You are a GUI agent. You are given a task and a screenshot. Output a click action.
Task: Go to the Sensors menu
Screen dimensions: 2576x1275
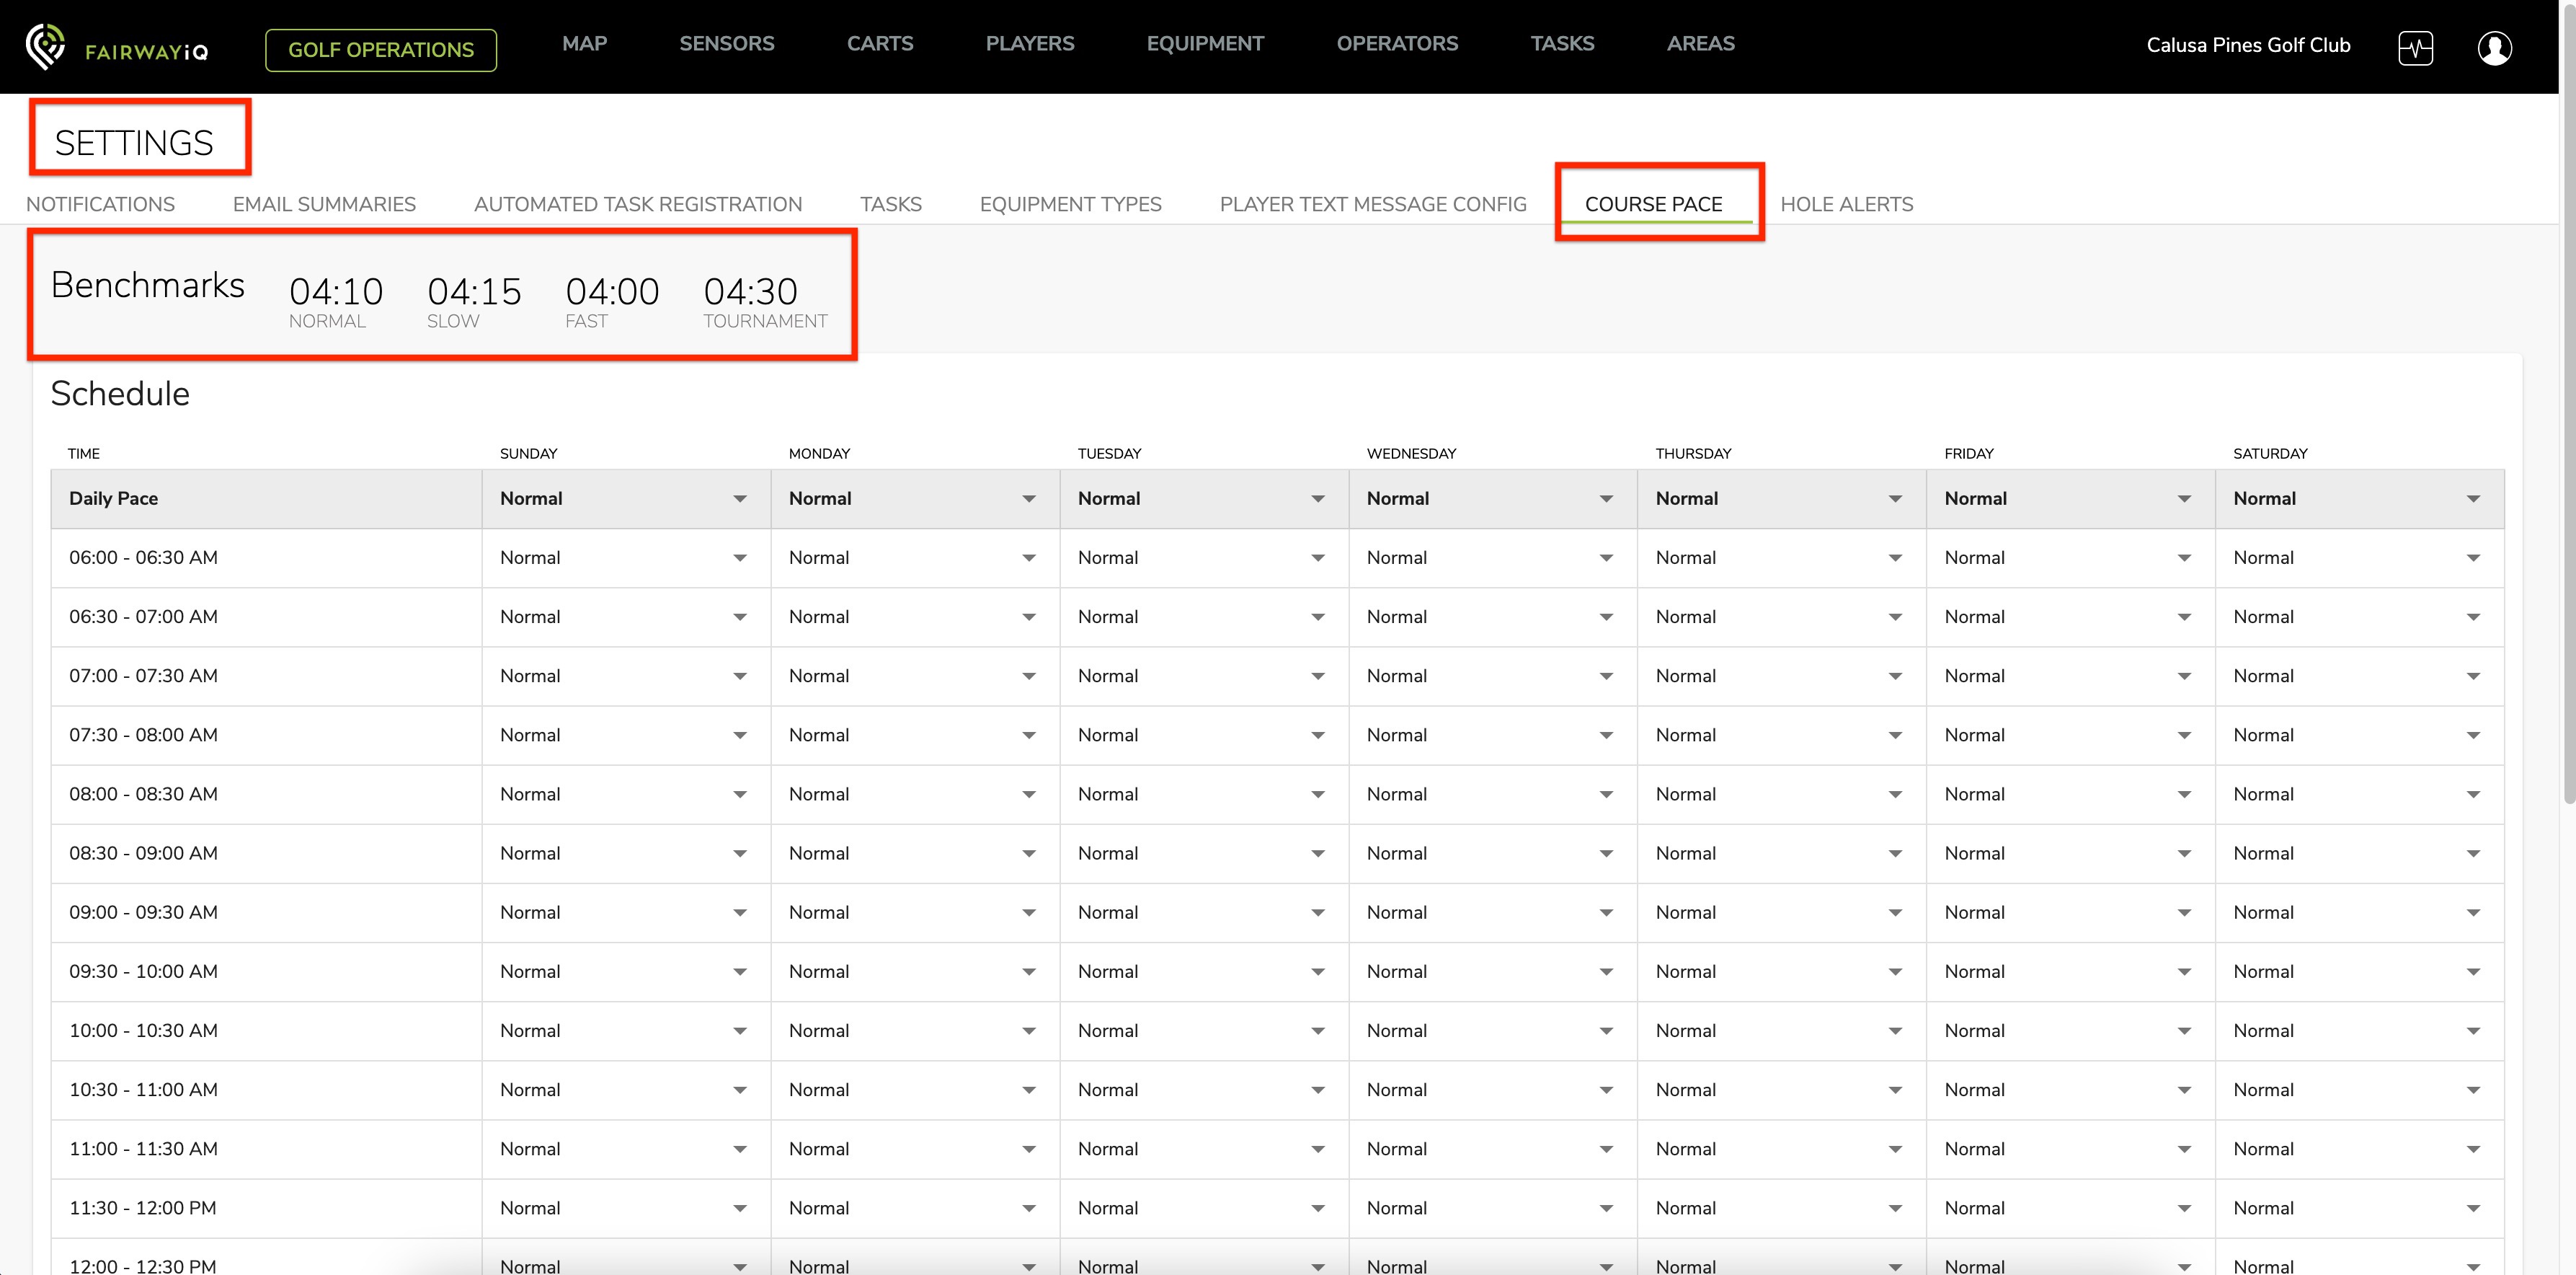click(727, 44)
